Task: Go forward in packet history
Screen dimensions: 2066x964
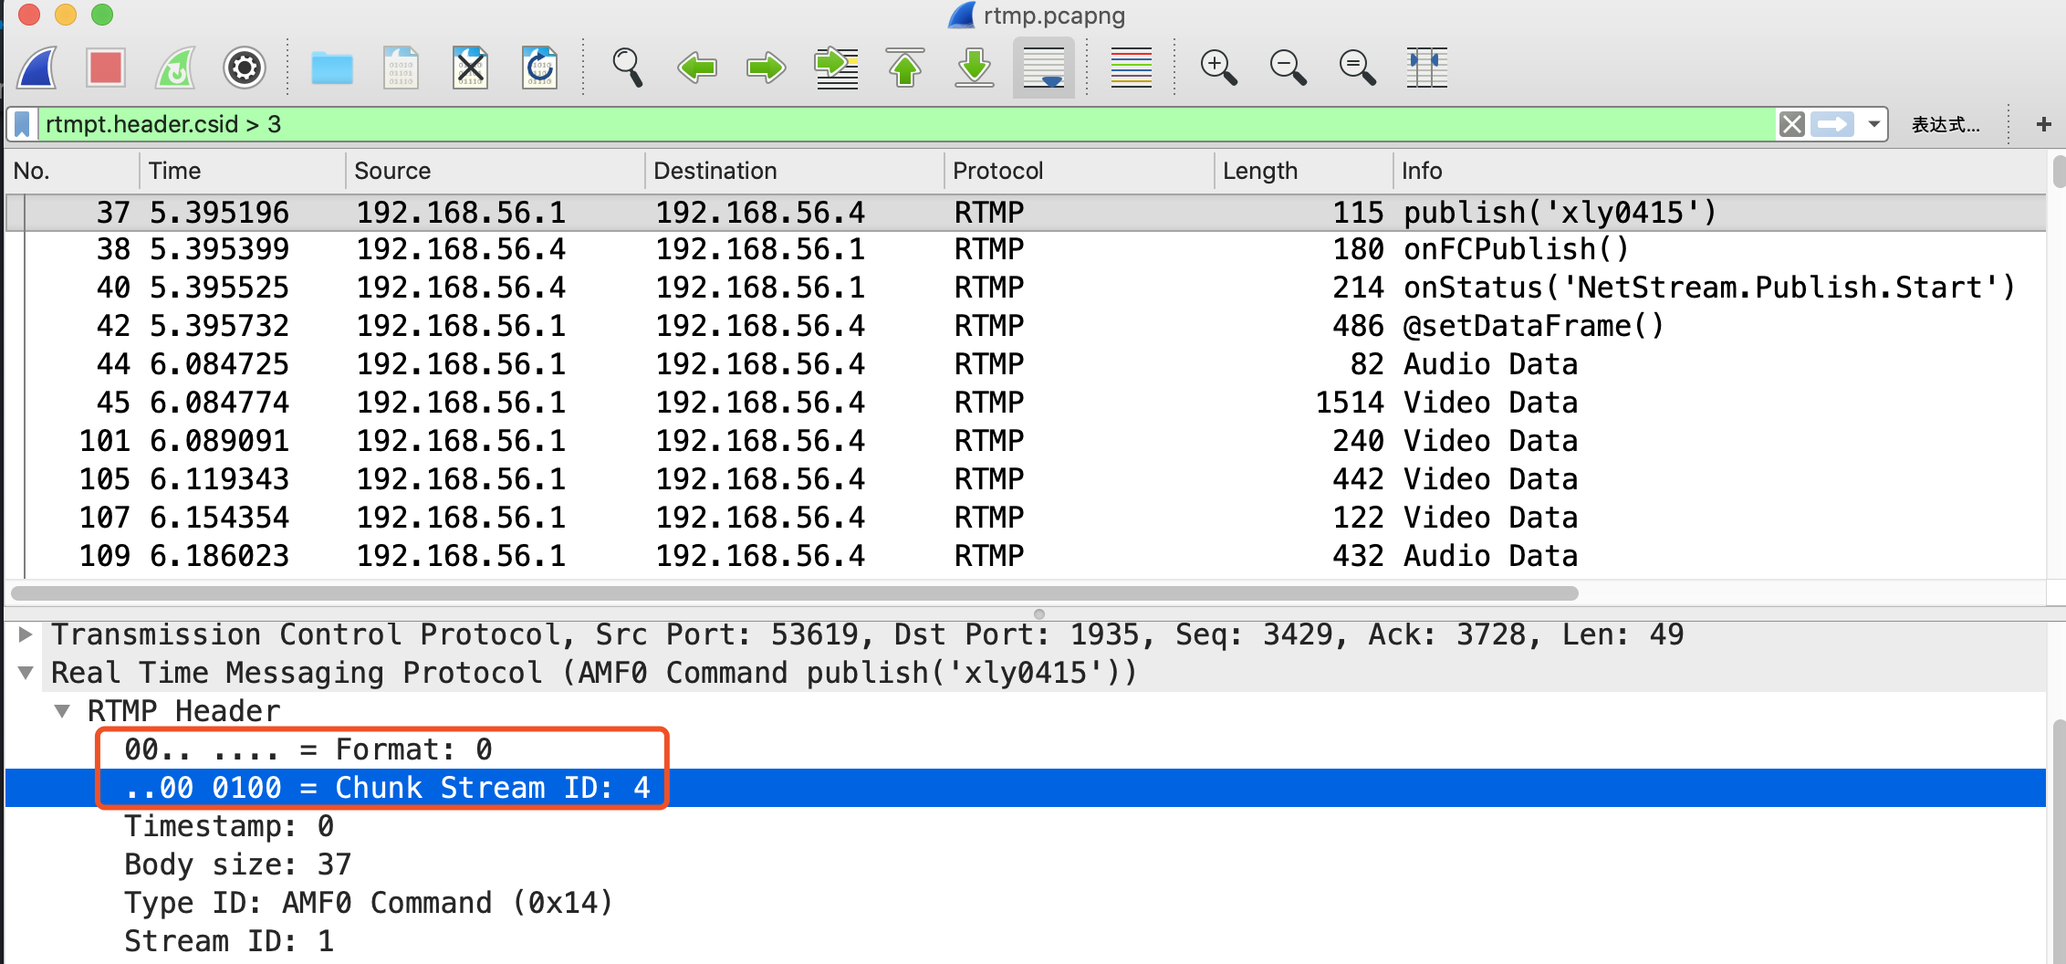Action: coord(767,68)
